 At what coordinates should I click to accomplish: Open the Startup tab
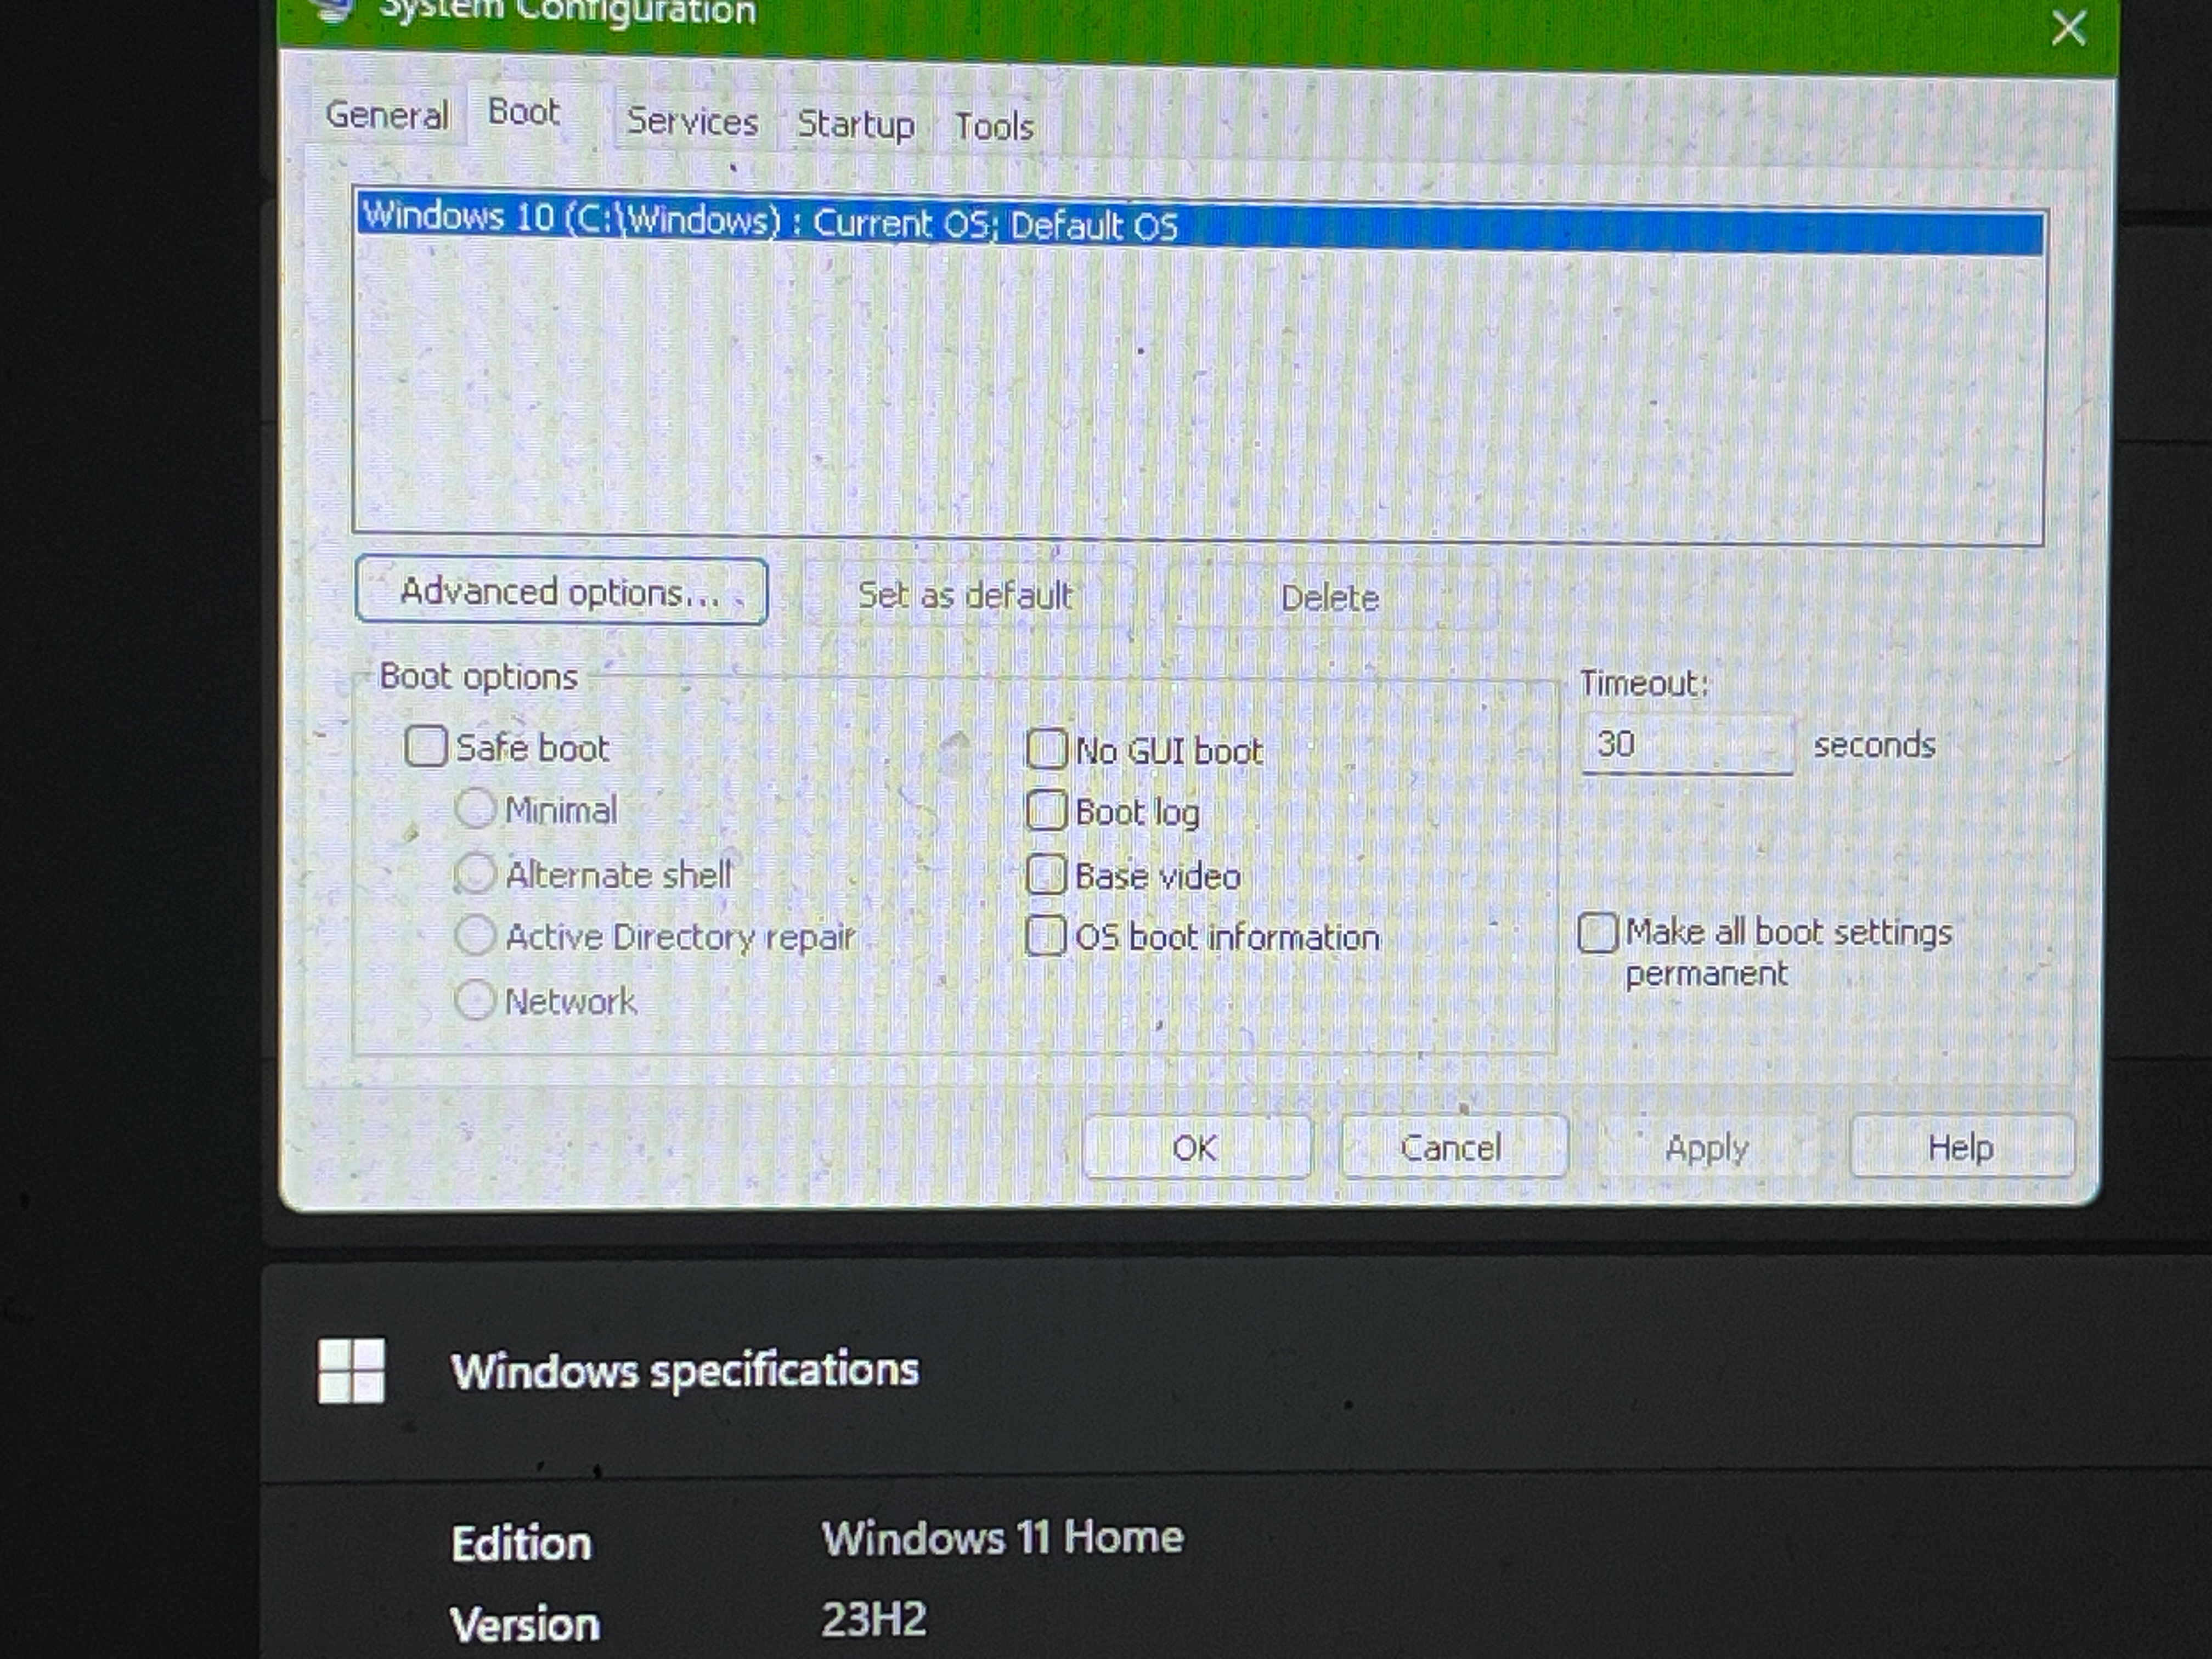[x=855, y=125]
